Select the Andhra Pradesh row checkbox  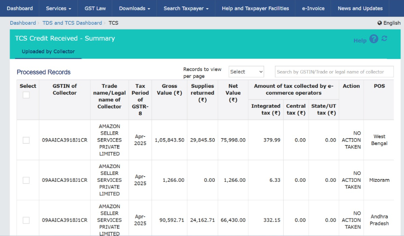pyautogui.click(x=26, y=220)
